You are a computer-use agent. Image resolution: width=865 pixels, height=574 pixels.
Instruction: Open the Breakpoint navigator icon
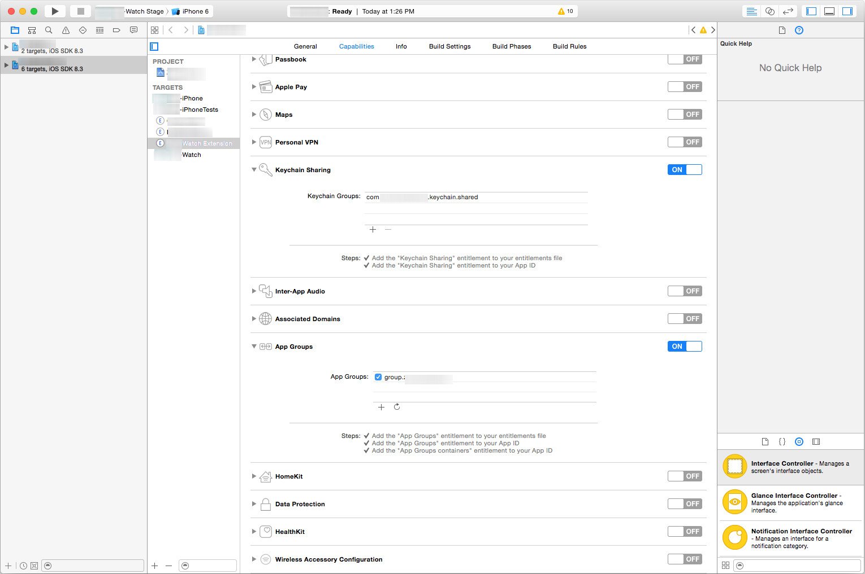116,30
